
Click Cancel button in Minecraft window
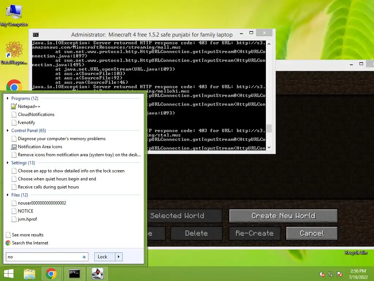point(312,233)
